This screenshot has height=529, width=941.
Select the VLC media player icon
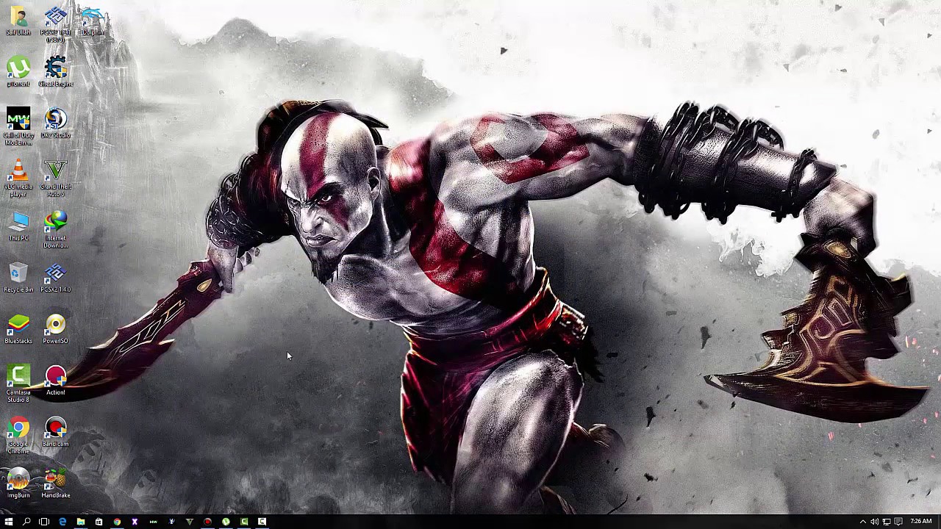point(18,172)
